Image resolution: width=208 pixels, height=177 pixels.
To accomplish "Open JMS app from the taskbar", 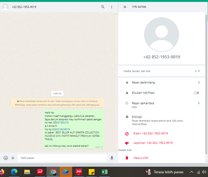I will point(79,172).
